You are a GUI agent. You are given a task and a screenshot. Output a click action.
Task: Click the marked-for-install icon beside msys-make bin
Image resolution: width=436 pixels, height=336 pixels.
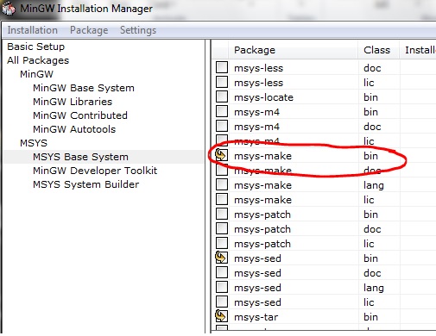click(222, 155)
